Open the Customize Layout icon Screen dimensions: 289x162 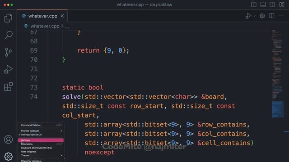[282, 4]
